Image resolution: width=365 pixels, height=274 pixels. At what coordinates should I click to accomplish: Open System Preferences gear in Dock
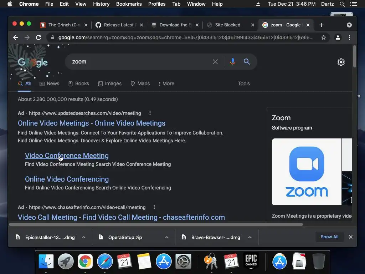click(183, 262)
